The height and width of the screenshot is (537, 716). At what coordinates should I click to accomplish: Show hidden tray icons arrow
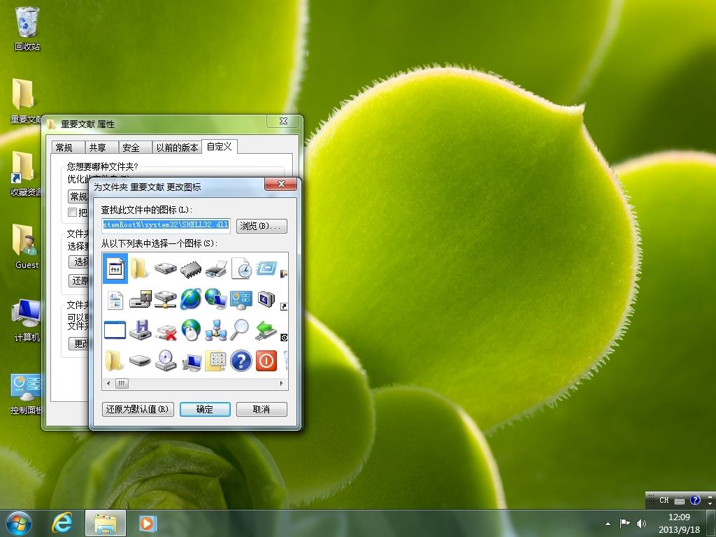[x=608, y=524]
